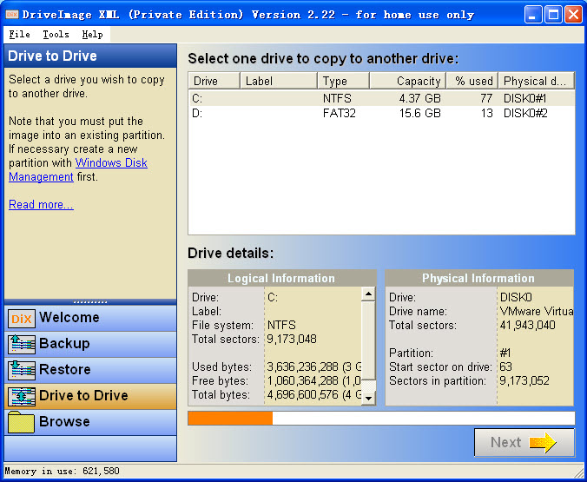The height and width of the screenshot is (482, 587).
Task: Open the Tools menu
Action: coord(56,35)
